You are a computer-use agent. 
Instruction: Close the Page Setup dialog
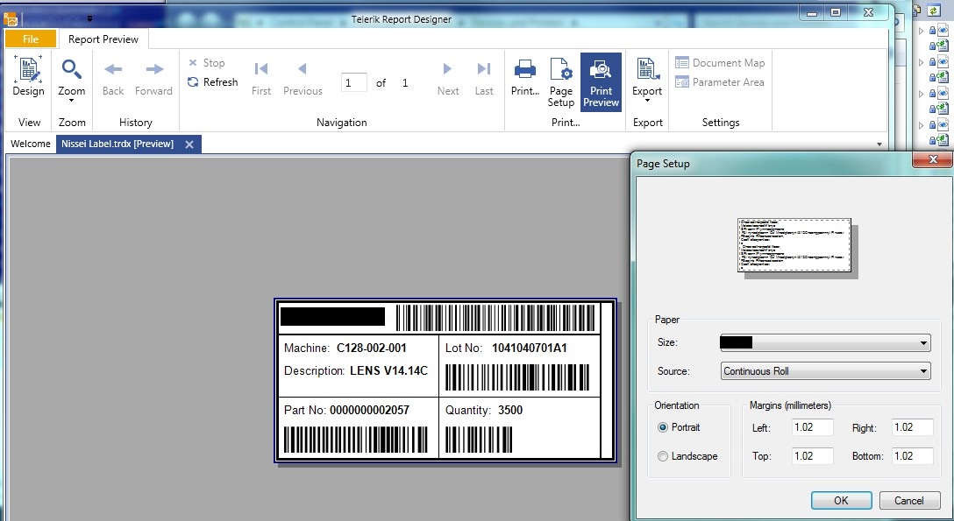coord(933,159)
